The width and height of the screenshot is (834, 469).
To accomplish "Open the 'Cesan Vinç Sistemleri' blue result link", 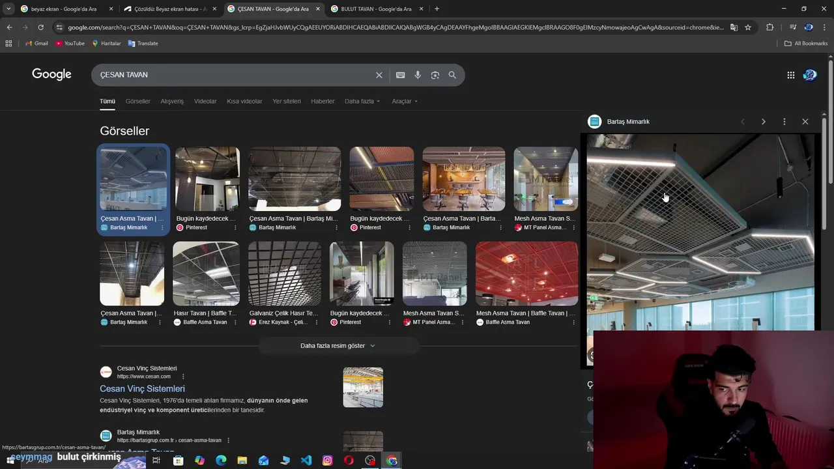I will tap(142, 389).
